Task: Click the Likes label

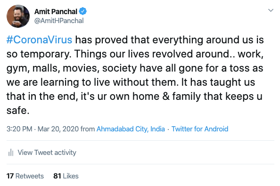Action: click(x=71, y=176)
